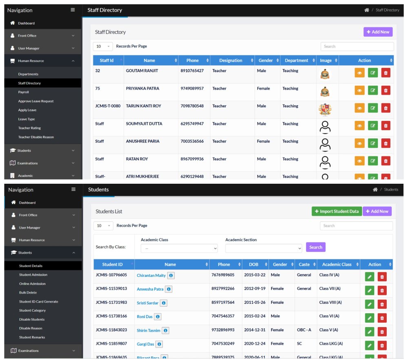
Task: Delete student Shirin Tasnim trash icon
Action: click(x=382, y=332)
